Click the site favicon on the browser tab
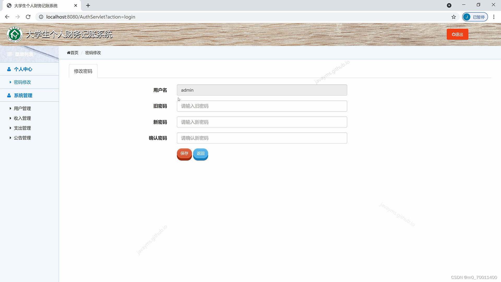The height and width of the screenshot is (282, 501). 9,5
